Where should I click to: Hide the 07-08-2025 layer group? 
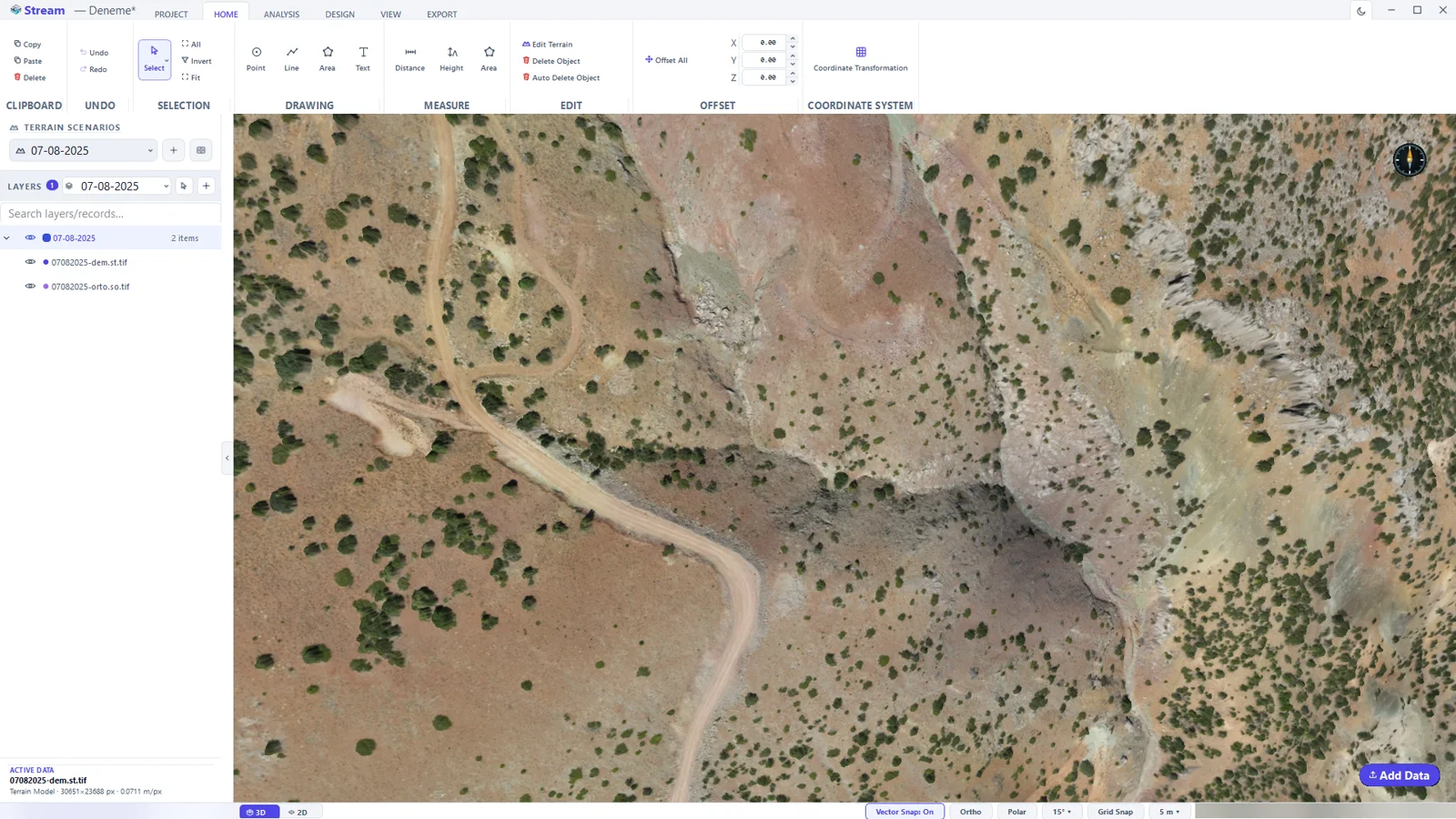point(30,238)
